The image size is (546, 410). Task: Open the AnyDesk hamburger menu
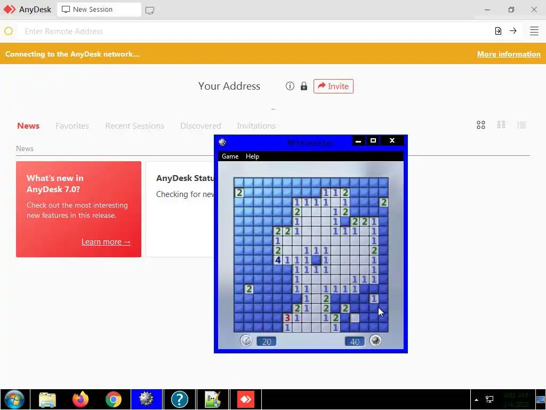[x=534, y=31]
